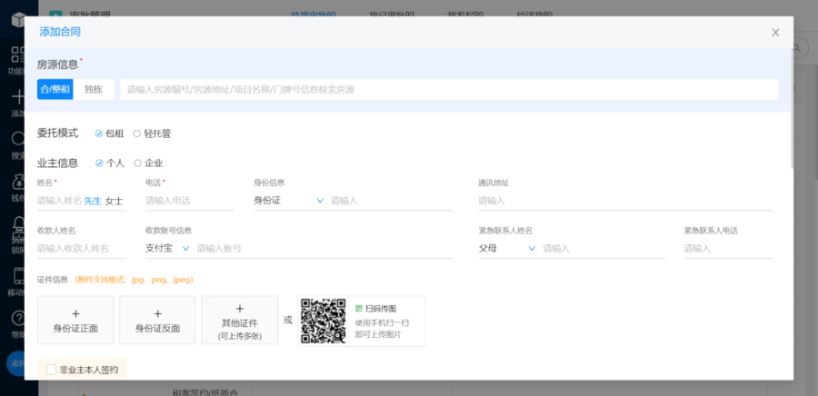Choose 个人 as owner type
818x396 pixels.
tap(110, 163)
